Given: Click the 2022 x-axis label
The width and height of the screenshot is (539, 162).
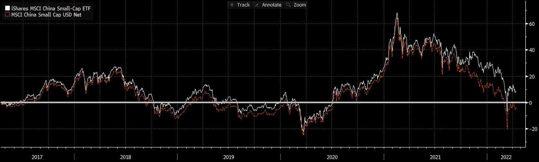Looking at the screenshot, I should tap(505, 157).
